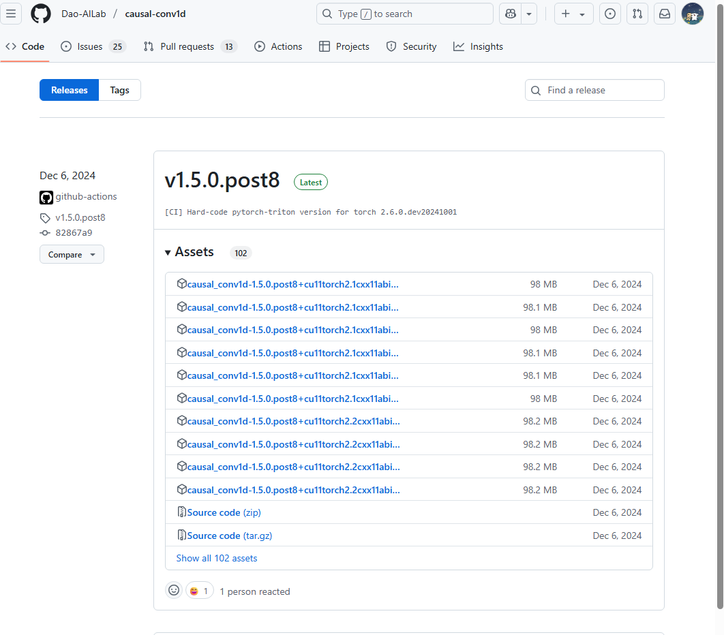This screenshot has height=635, width=724.
Task: Open the GitHub Copilot chat icon
Action: [510, 14]
